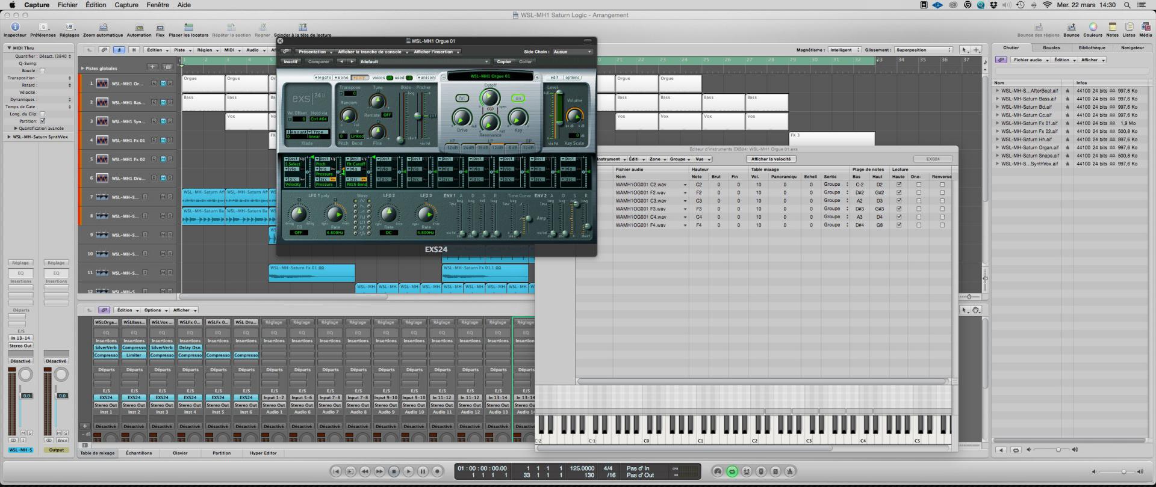Open the Listes toolbar icon
The width and height of the screenshot is (1156, 487).
(x=1129, y=27)
